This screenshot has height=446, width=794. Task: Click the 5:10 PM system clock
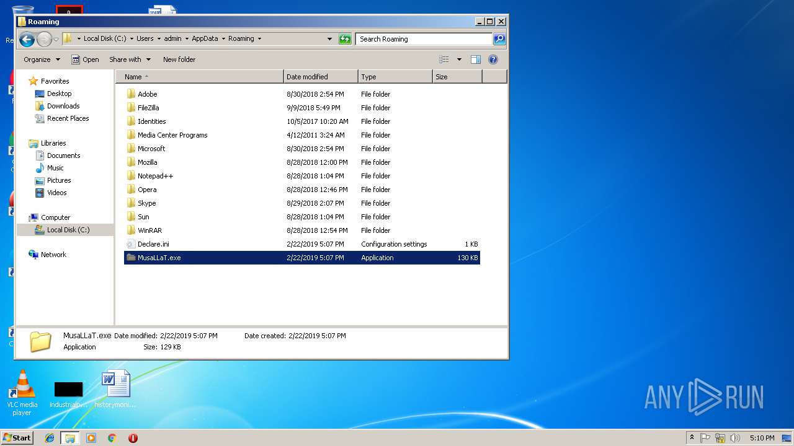762,438
